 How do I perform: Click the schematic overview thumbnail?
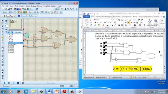click(15, 24)
